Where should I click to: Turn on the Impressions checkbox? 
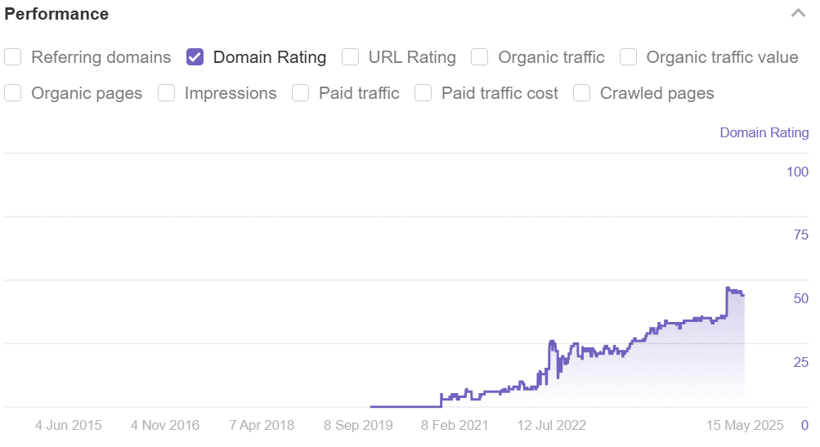click(x=166, y=93)
